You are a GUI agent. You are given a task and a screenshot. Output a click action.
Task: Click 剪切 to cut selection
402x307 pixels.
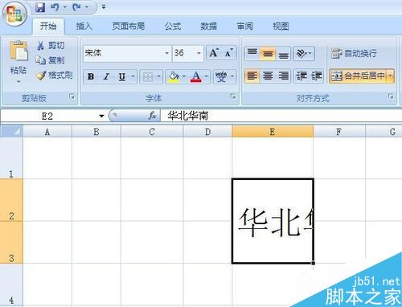pyautogui.click(x=51, y=45)
